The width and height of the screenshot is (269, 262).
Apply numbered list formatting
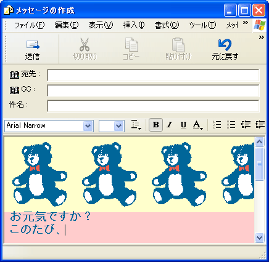click(217, 125)
